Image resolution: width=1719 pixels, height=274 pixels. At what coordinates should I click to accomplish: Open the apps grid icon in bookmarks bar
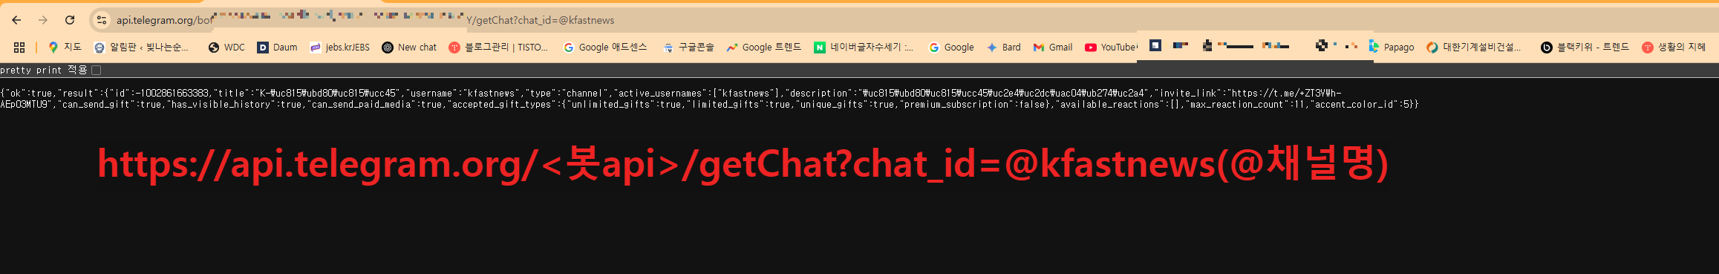point(19,47)
